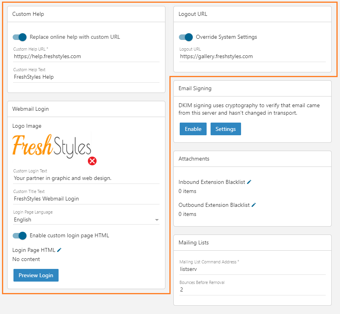Disable Override System Settings switch

point(186,37)
